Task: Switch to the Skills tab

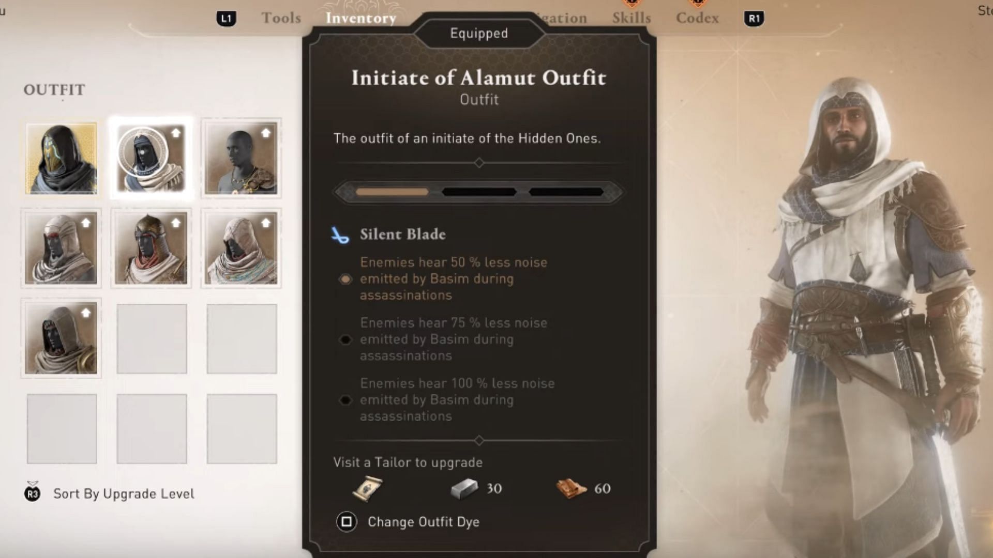Action: click(631, 18)
